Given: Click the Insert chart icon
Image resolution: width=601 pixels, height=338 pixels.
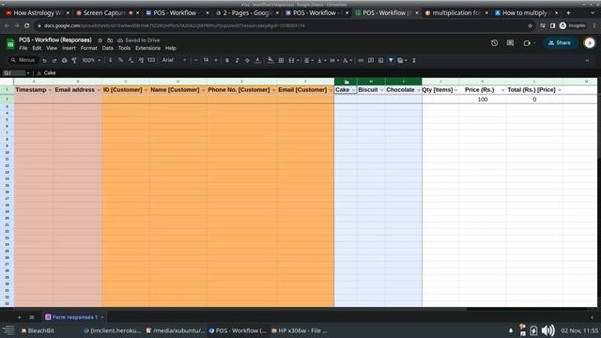Looking at the screenshot, I should pyautogui.click(x=380, y=60).
